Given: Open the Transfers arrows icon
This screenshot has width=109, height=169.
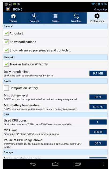Looking at the screenshot, I should (x=76, y=16).
